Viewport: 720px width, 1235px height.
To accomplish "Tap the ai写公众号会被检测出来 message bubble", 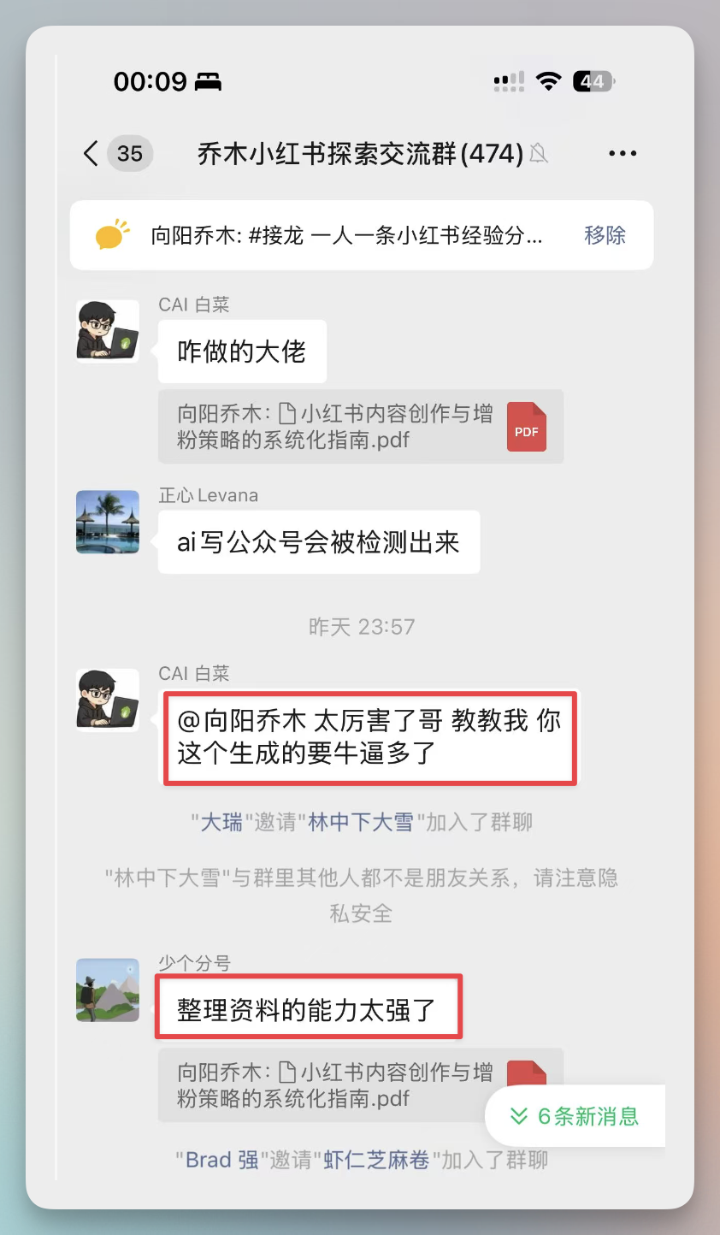I will point(319,542).
